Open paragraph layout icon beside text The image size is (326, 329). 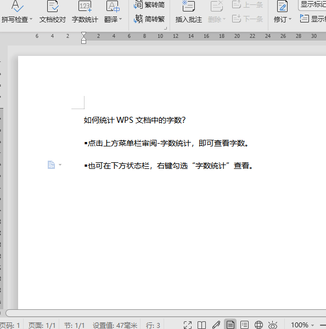51,164
